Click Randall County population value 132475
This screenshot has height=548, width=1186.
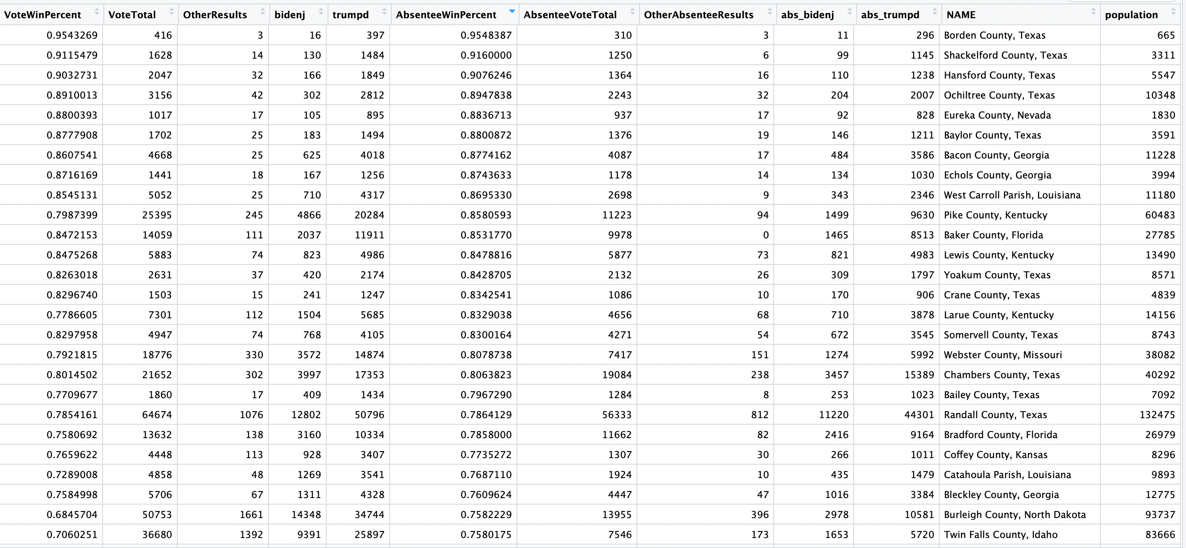[x=1157, y=415]
